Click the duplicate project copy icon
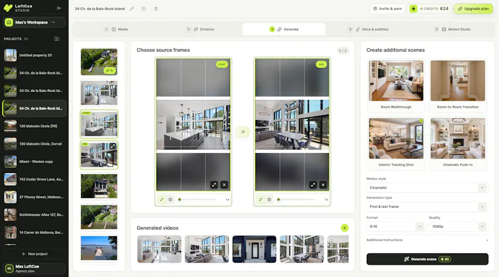Viewport: 499px width, 277px height. click(144, 9)
